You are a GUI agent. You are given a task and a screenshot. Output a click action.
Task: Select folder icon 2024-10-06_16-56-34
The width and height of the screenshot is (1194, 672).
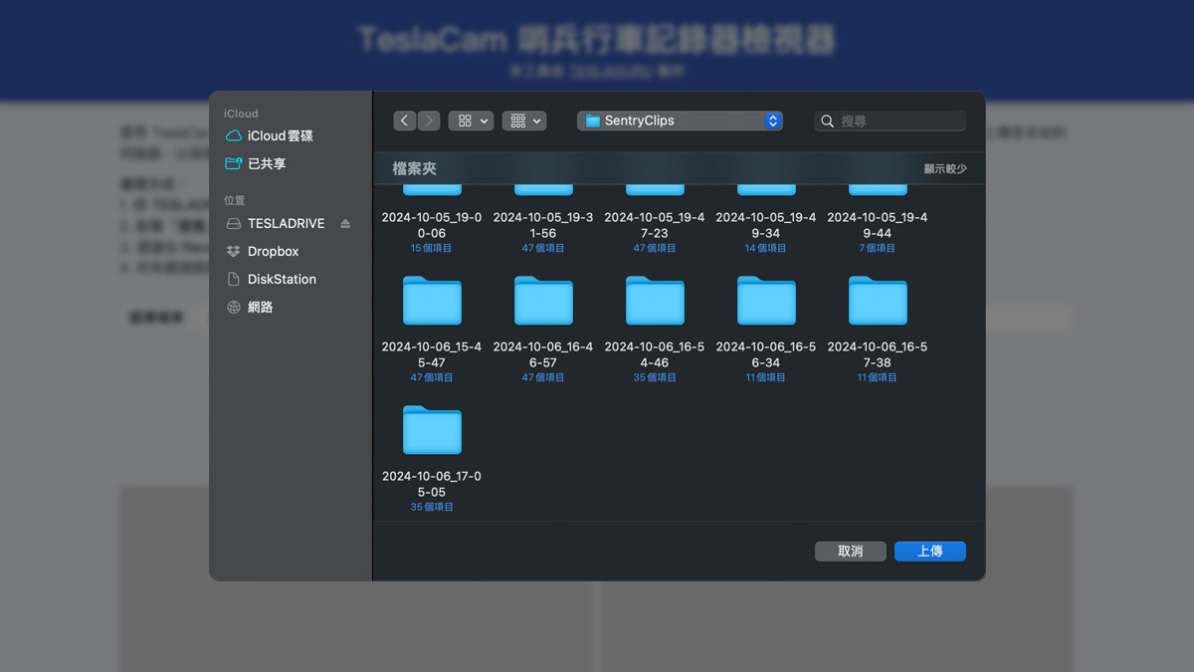766,301
